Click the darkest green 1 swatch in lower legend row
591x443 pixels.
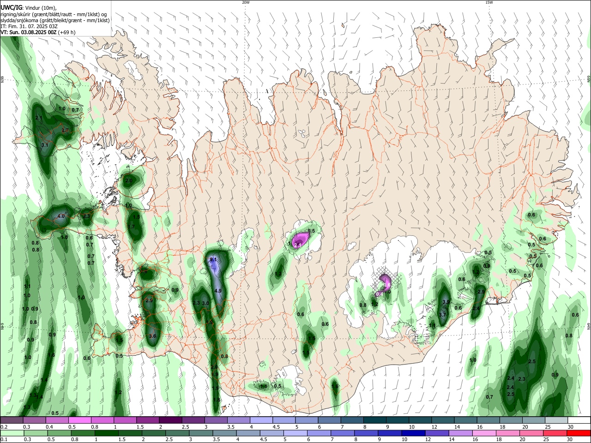(107, 433)
